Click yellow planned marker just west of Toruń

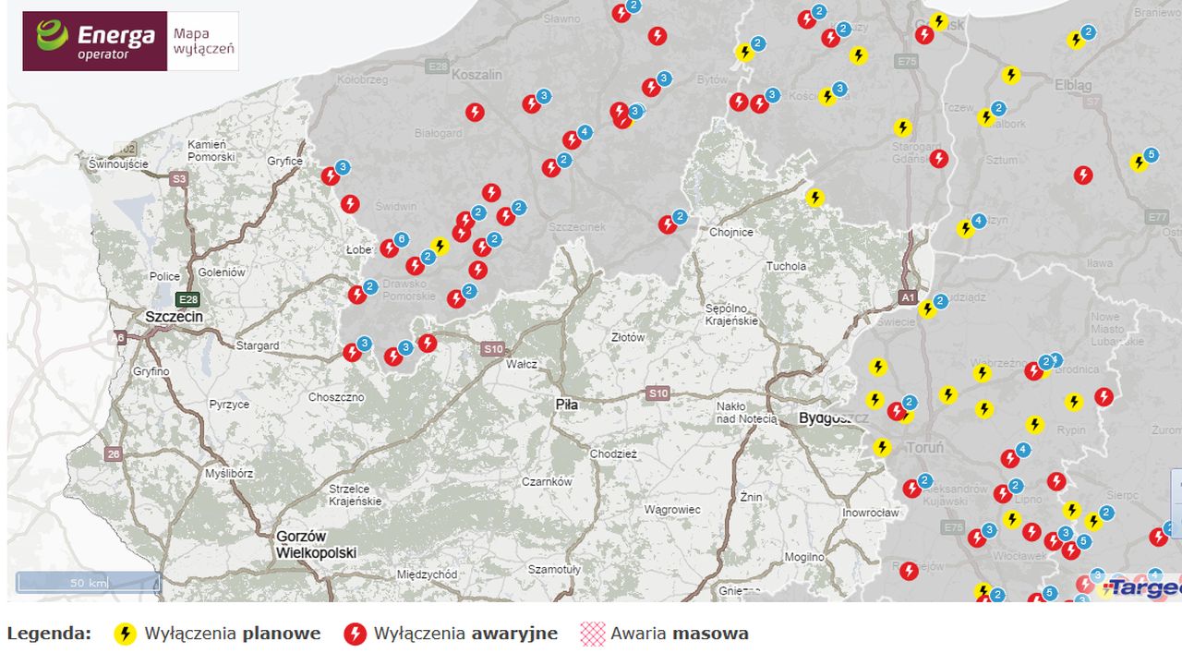(882, 447)
